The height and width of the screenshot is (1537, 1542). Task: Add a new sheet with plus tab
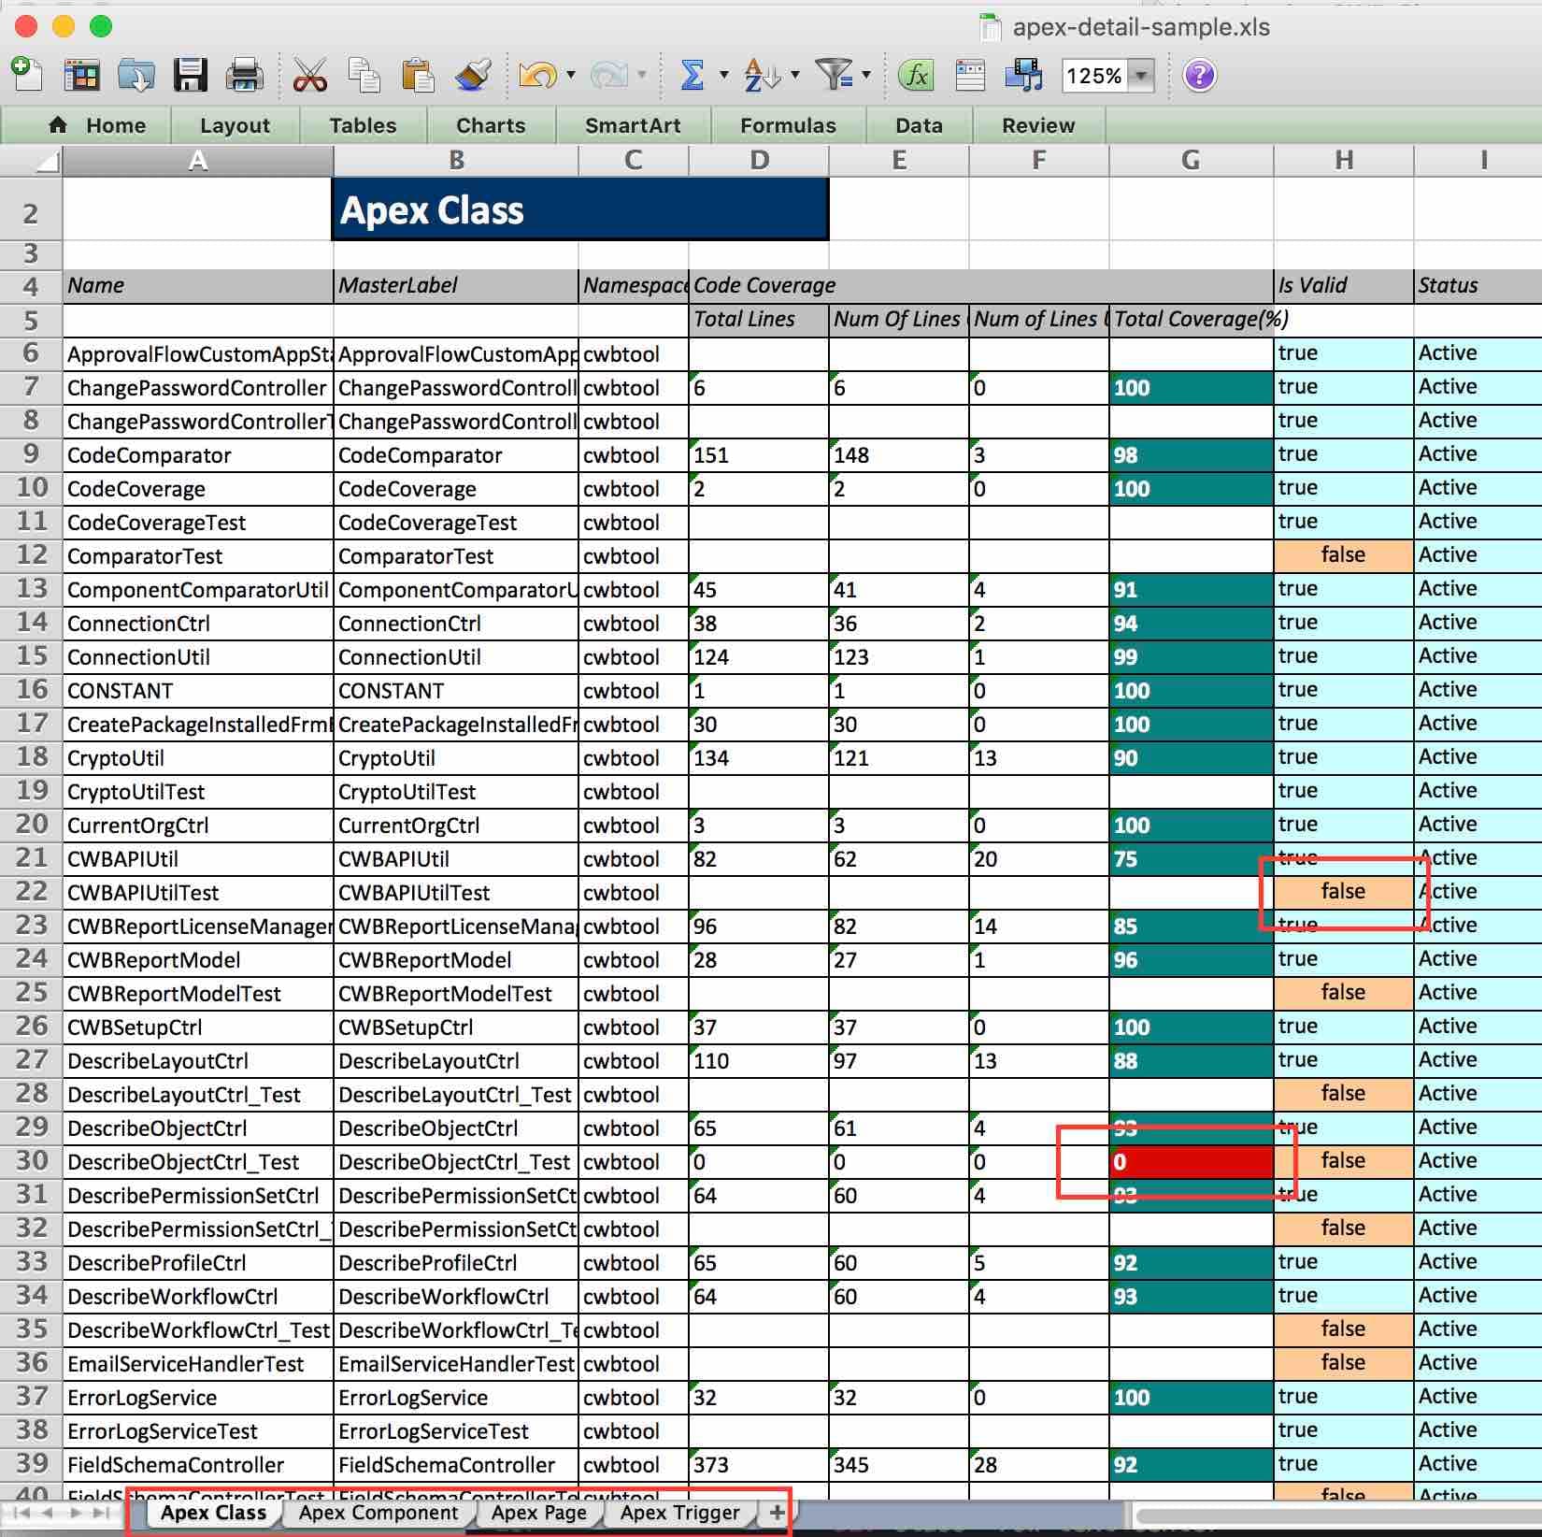click(777, 1513)
